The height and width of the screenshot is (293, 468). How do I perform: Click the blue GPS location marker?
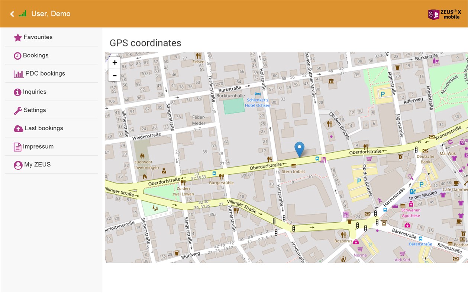coord(299,149)
